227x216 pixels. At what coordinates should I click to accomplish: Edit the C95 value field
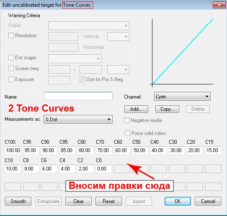click(x=31, y=150)
